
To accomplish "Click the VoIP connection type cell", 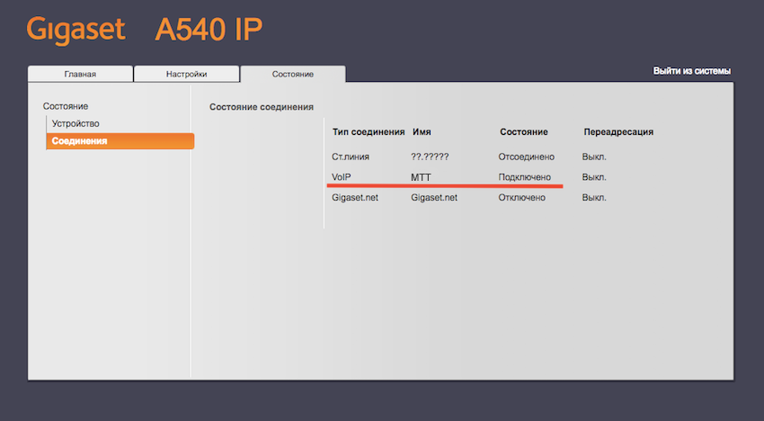I will pyautogui.click(x=342, y=177).
